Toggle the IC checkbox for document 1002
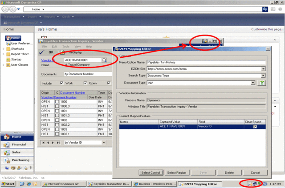Screen dimensions: 285x188 click(x=57, y=120)
